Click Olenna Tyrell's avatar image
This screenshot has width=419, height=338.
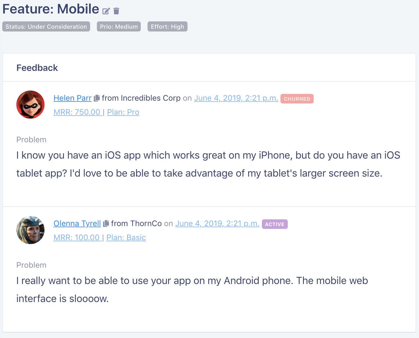30,230
